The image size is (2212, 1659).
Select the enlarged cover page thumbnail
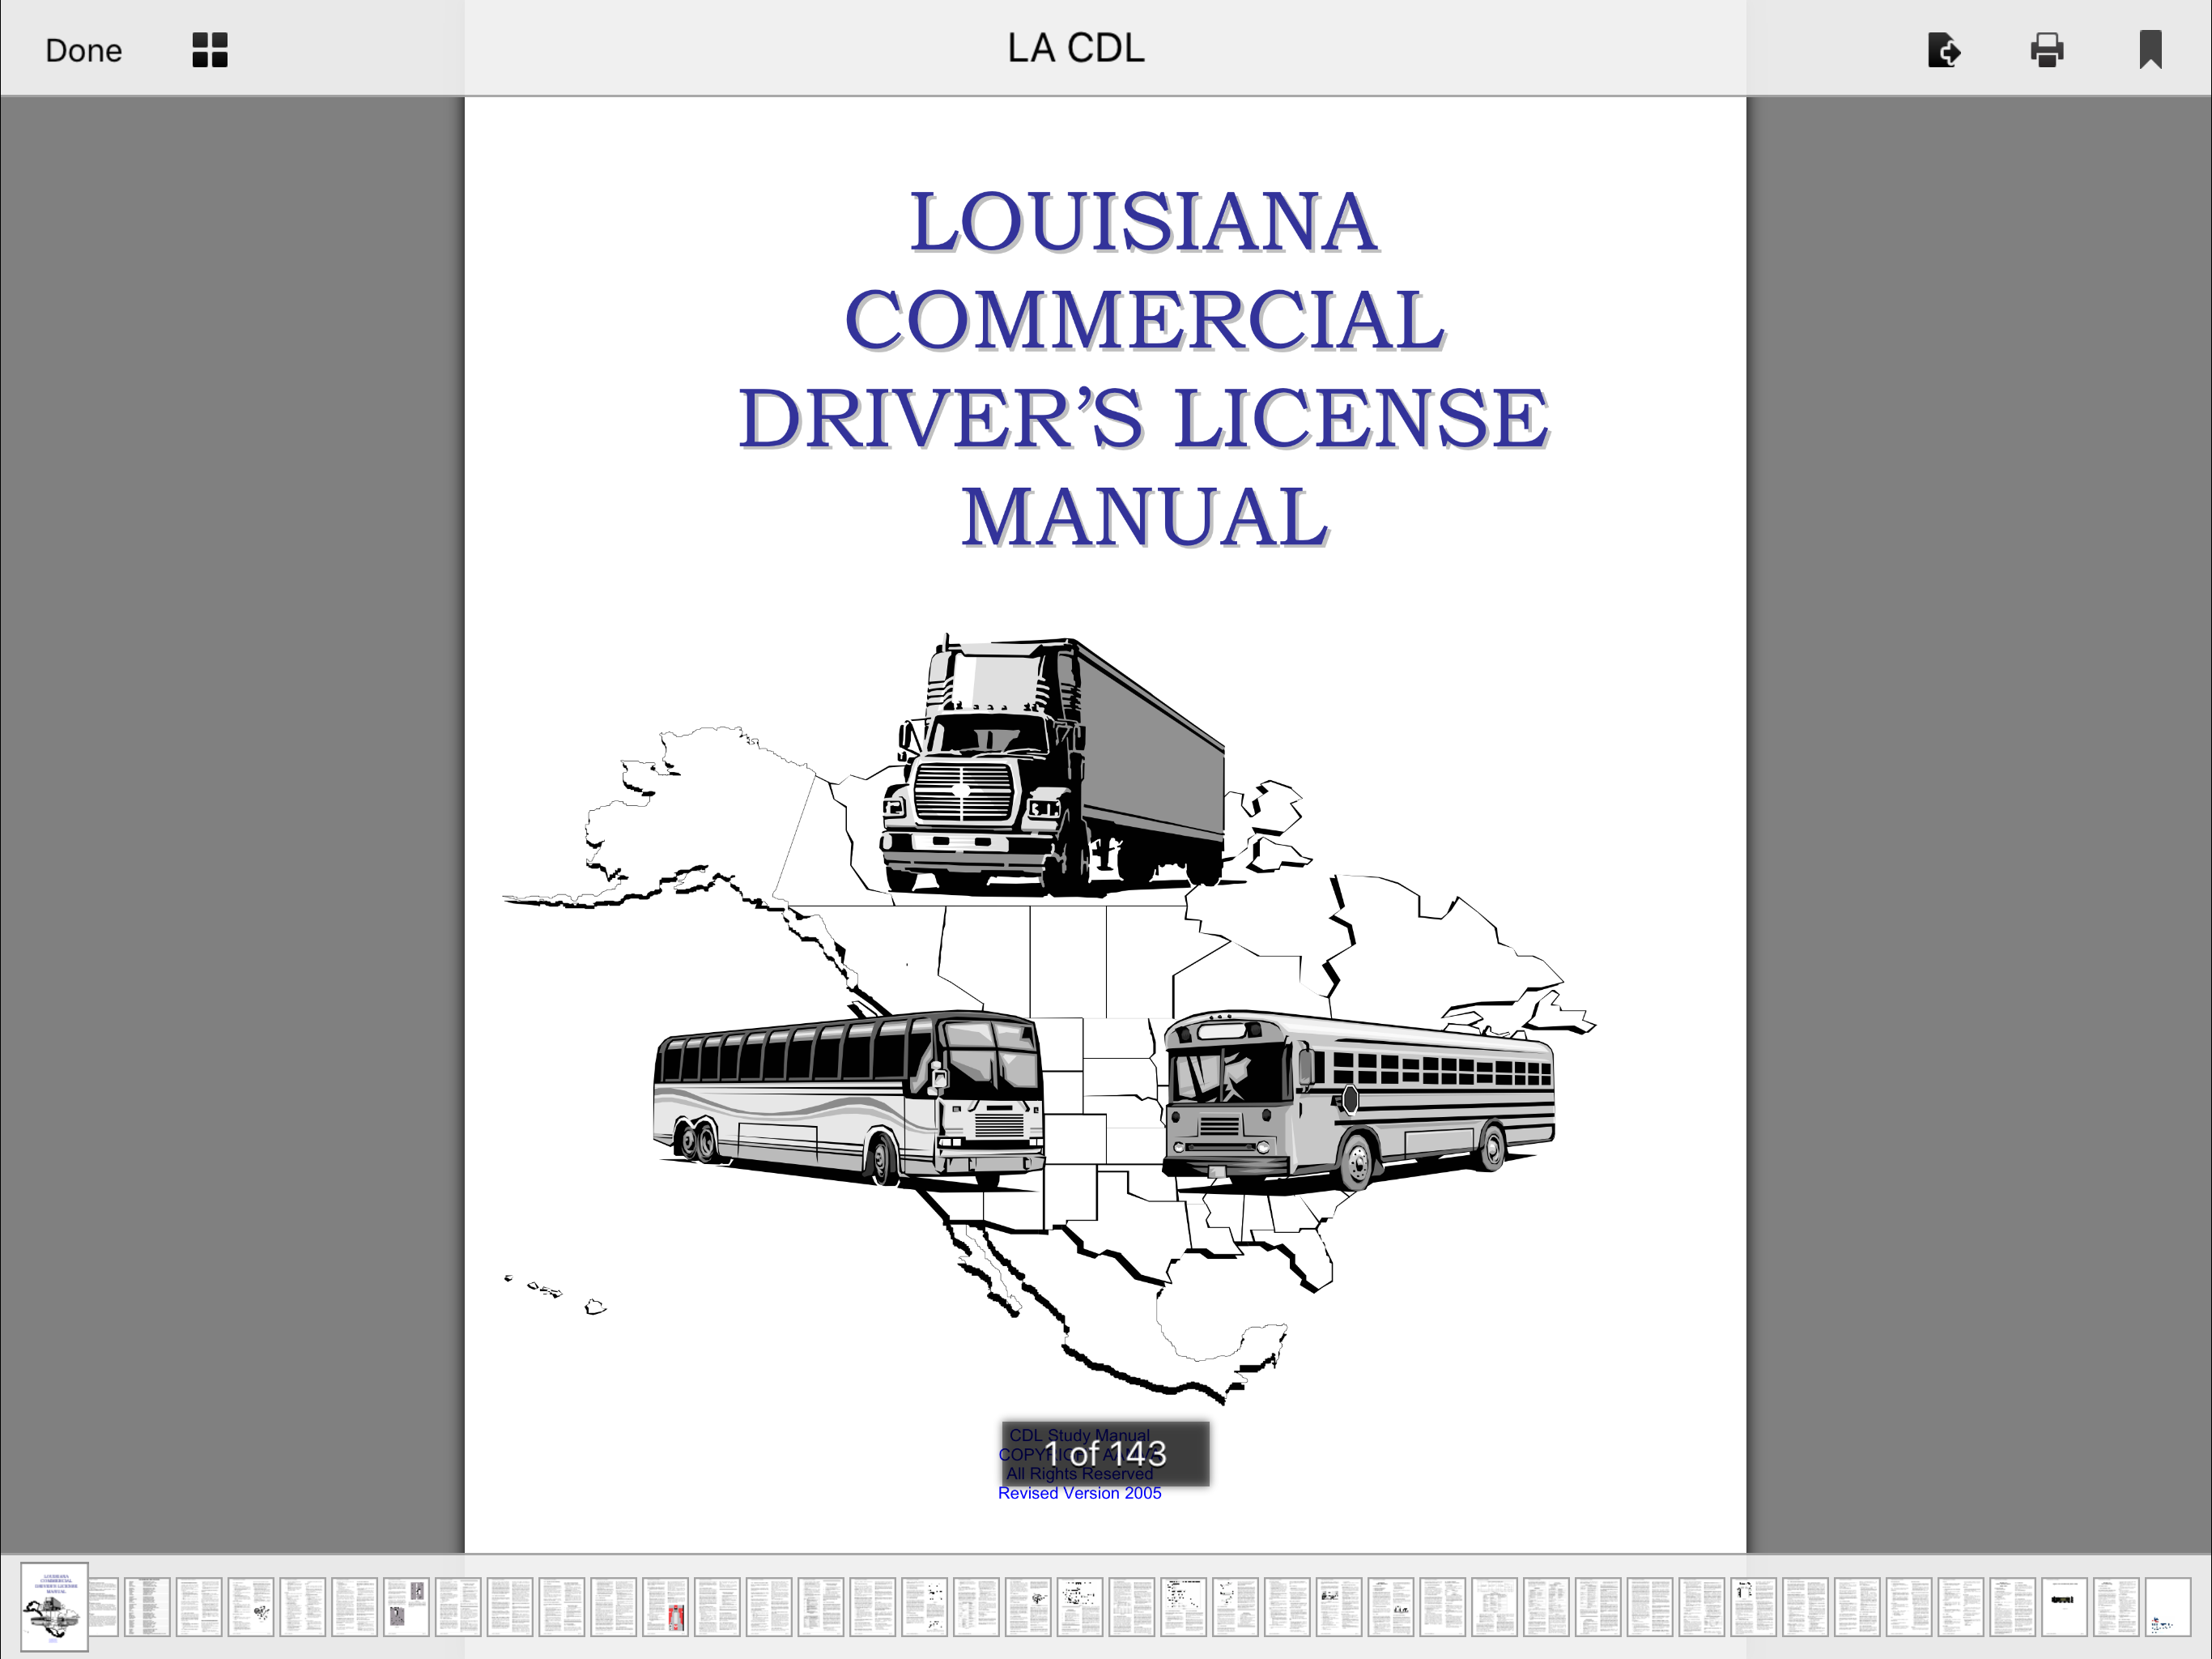point(54,1606)
